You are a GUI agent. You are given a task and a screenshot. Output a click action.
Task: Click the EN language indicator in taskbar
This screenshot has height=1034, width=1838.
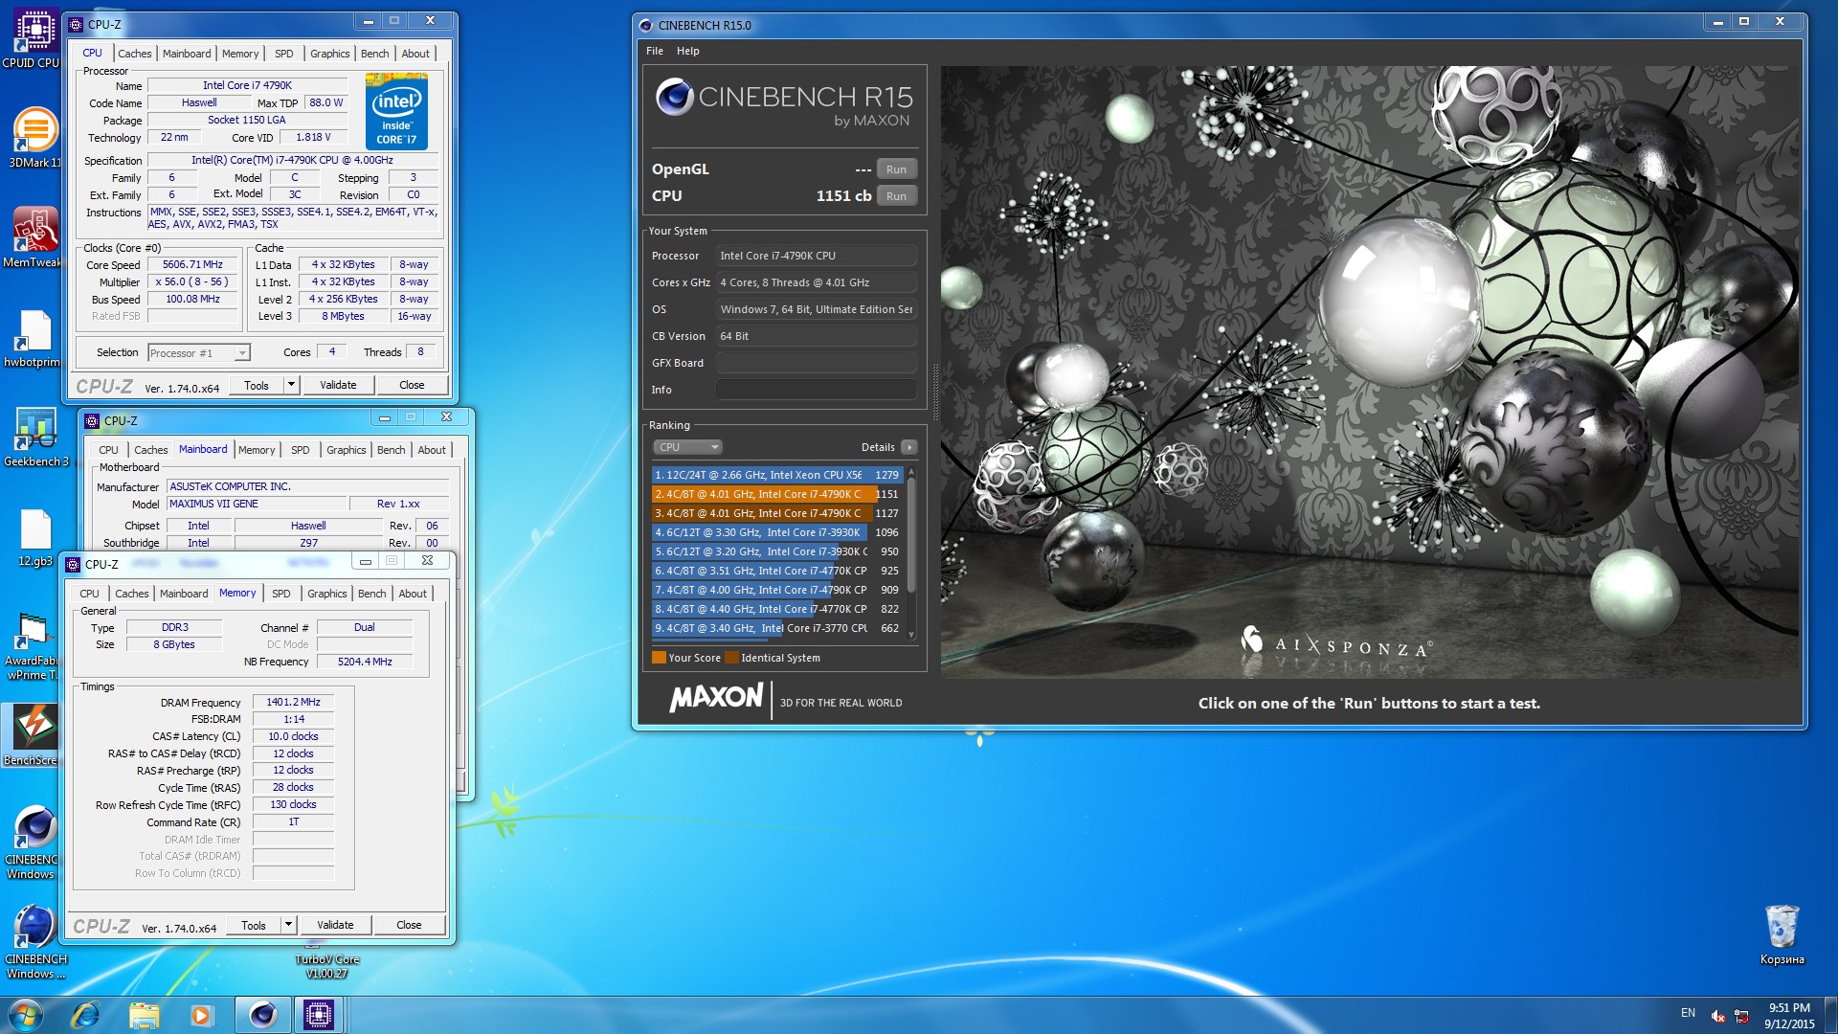(x=1688, y=1013)
